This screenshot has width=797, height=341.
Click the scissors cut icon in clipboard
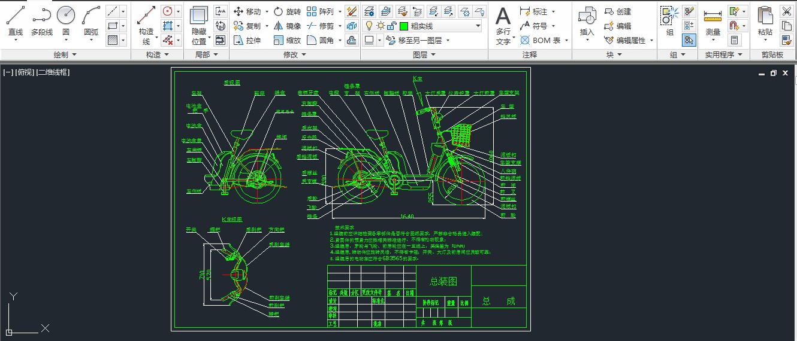[787, 11]
